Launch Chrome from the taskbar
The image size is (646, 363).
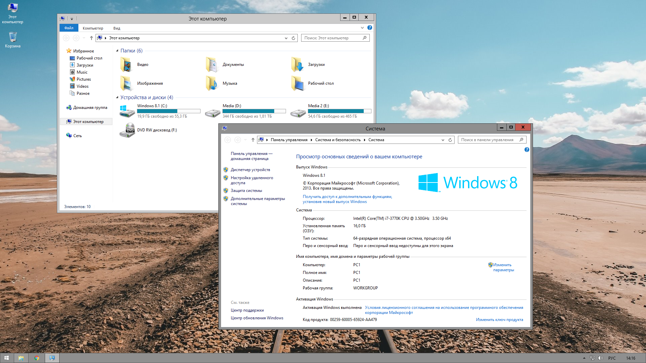(37, 358)
